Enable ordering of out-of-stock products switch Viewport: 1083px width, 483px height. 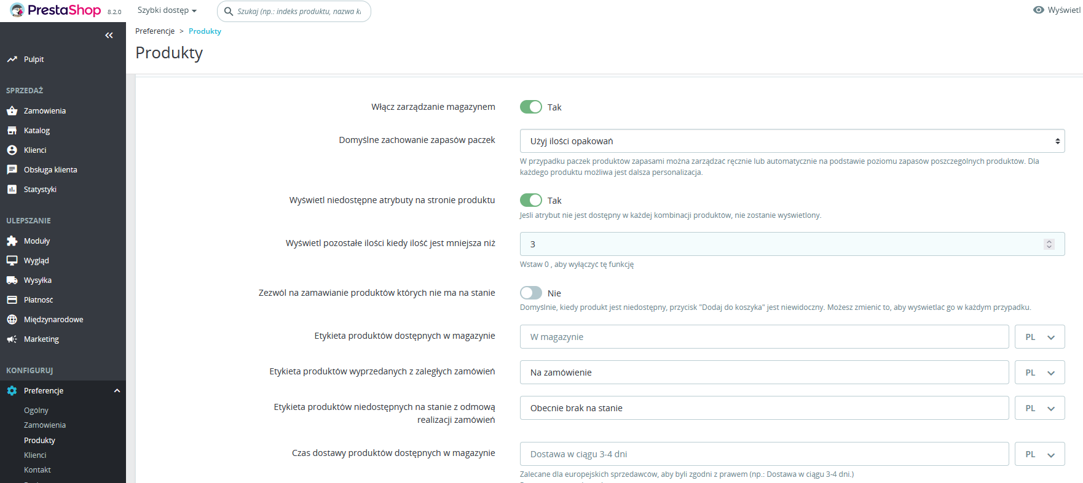tap(531, 293)
